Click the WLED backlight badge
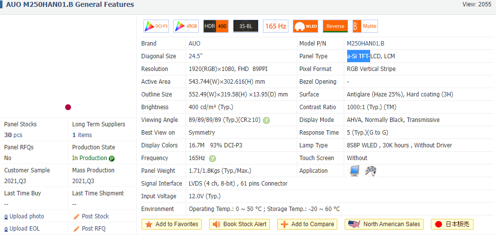 [x=306, y=26]
